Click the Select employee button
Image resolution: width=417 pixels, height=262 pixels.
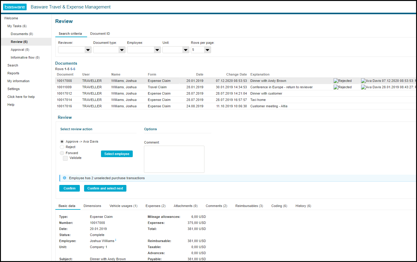click(x=117, y=154)
